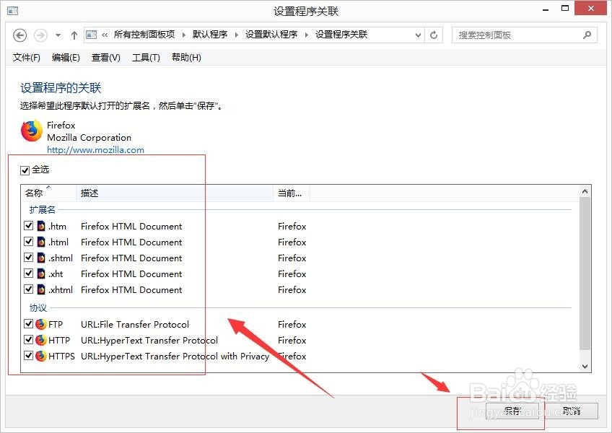
Task: Close the 设置程序关联 window
Action: pos(591,8)
